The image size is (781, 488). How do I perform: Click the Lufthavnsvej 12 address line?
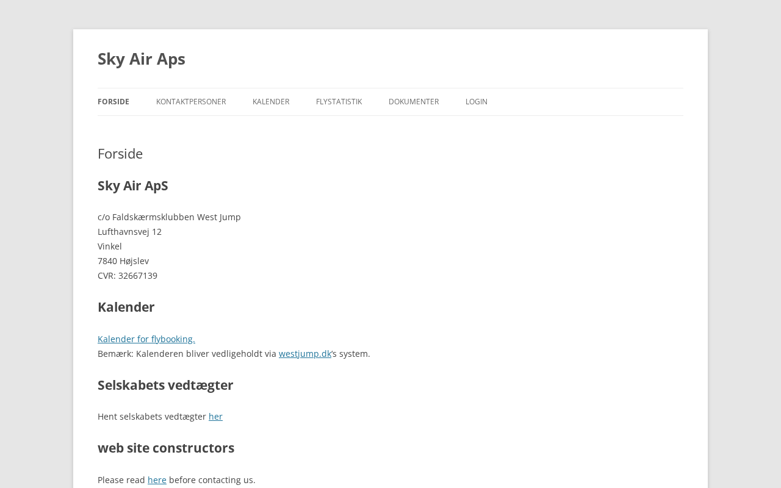click(x=129, y=232)
